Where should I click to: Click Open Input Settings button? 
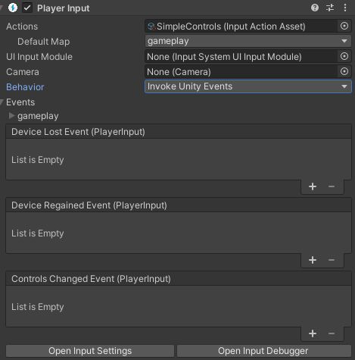point(90,351)
